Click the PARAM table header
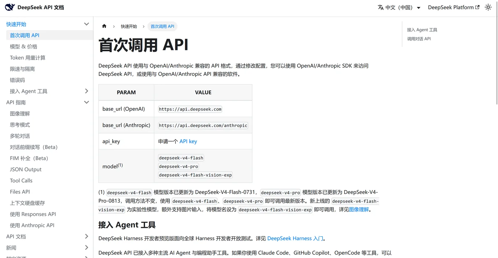This screenshot has height=258, width=498. (x=126, y=92)
